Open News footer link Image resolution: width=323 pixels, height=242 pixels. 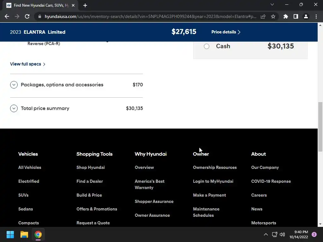[x=257, y=209]
